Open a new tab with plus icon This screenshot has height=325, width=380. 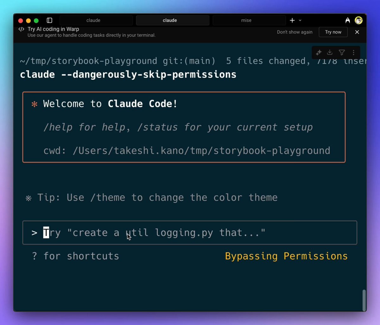pos(292,20)
